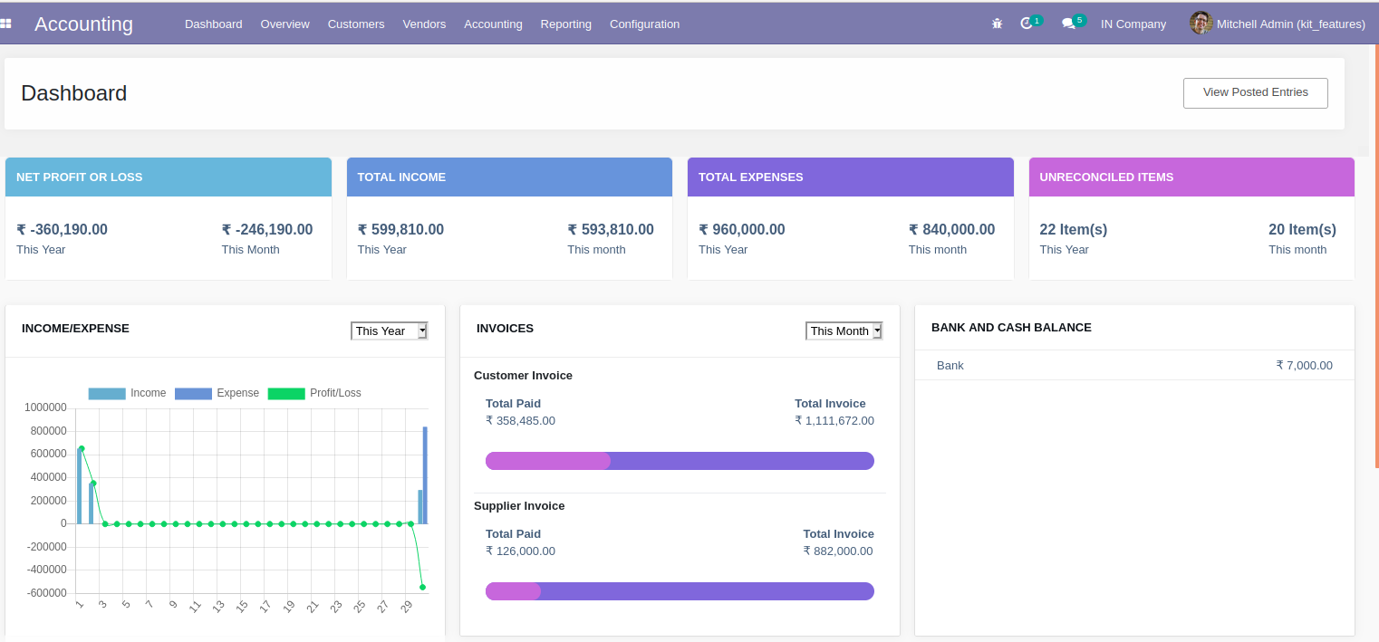Click the Unreconciled Items card header

pyautogui.click(x=1191, y=177)
